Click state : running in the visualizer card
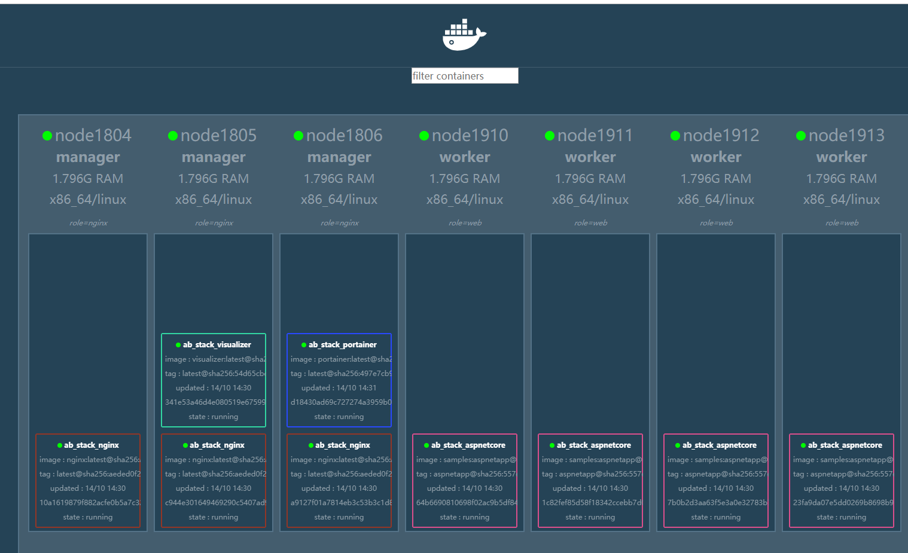The image size is (908, 553). [214, 417]
